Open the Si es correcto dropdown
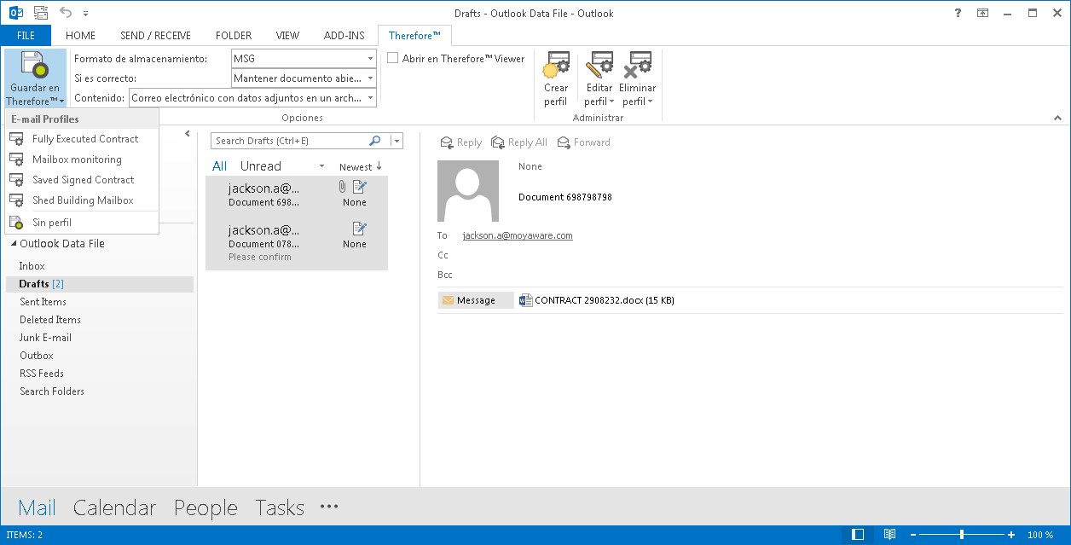1071x545 pixels. point(371,78)
